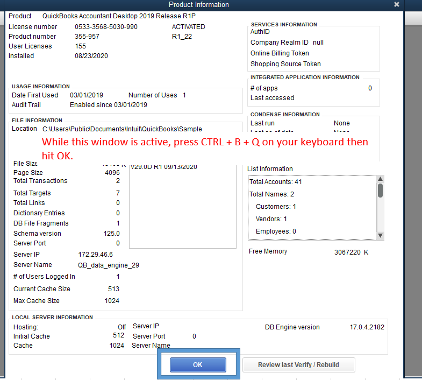The image size is (422, 380).
Task: Open Review last Verify / Rebuild
Action: point(299,364)
